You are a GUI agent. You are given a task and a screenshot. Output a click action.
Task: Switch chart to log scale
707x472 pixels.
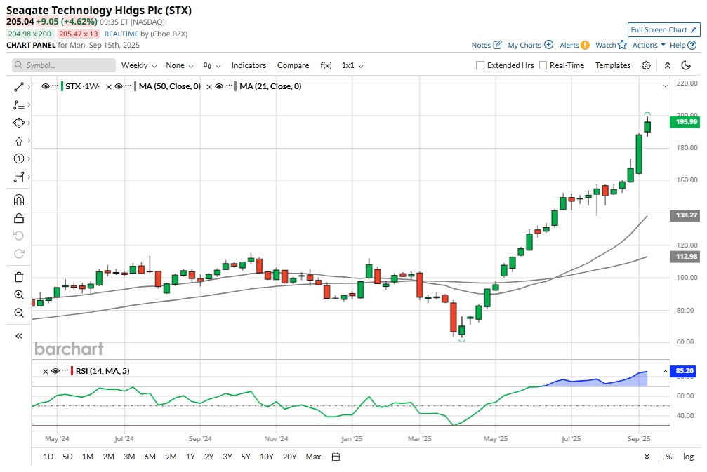[688, 457]
